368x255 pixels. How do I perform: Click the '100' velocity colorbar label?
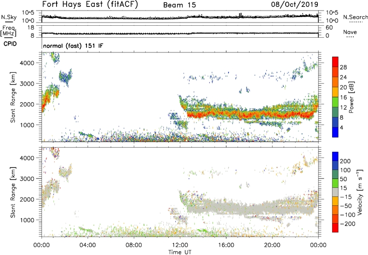click(x=345, y=170)
